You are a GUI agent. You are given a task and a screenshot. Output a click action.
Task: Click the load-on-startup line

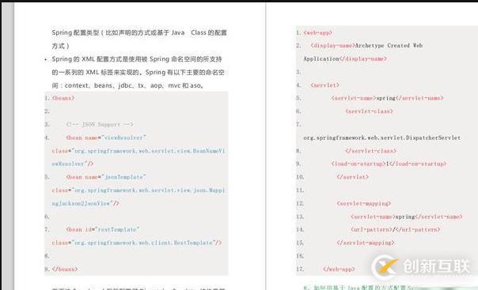[389, 164]
